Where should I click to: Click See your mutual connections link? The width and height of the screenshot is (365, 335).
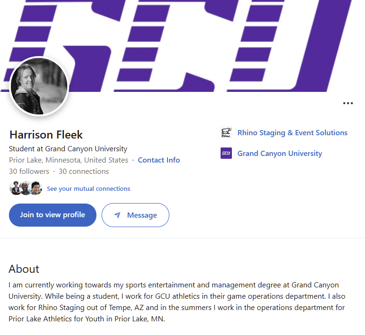(88, 189)
